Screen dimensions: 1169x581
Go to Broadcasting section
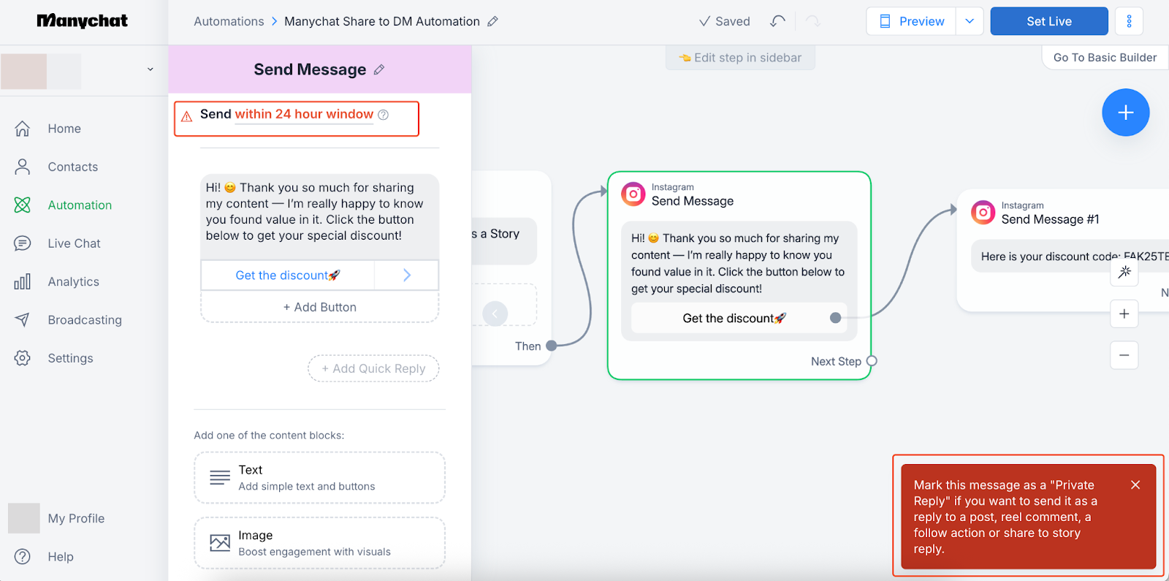pyautogui.click(x=85, y=320)
